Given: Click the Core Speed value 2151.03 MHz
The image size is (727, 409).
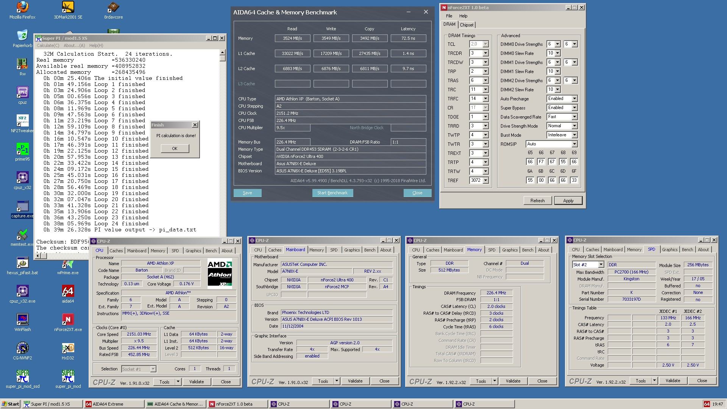Looking at the screenshot, I should [139, 334].
